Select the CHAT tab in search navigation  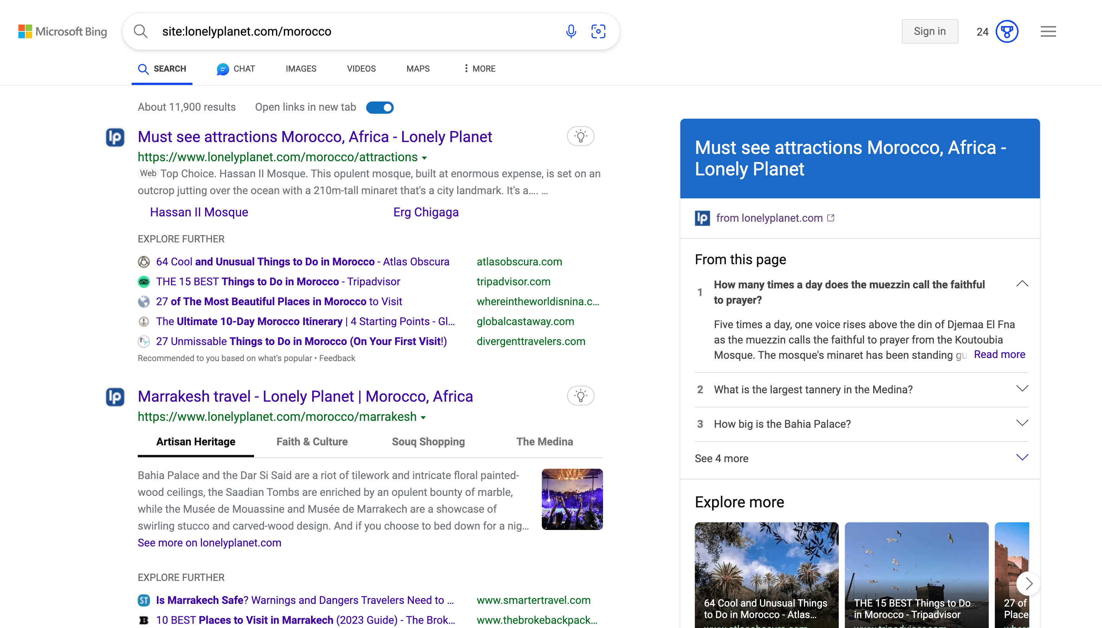pyautogui.click(x=235, y=69)
